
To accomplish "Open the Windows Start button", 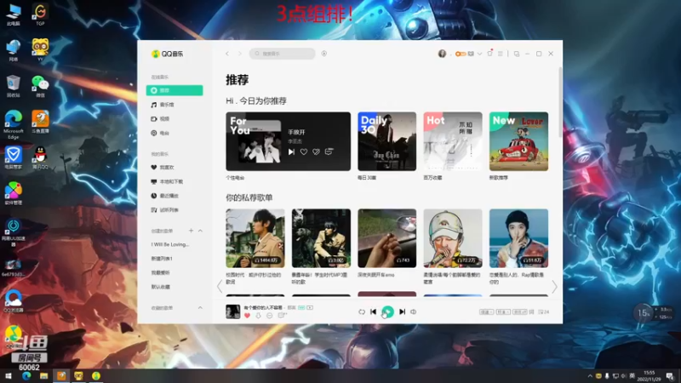I will [x=8, y=376].
